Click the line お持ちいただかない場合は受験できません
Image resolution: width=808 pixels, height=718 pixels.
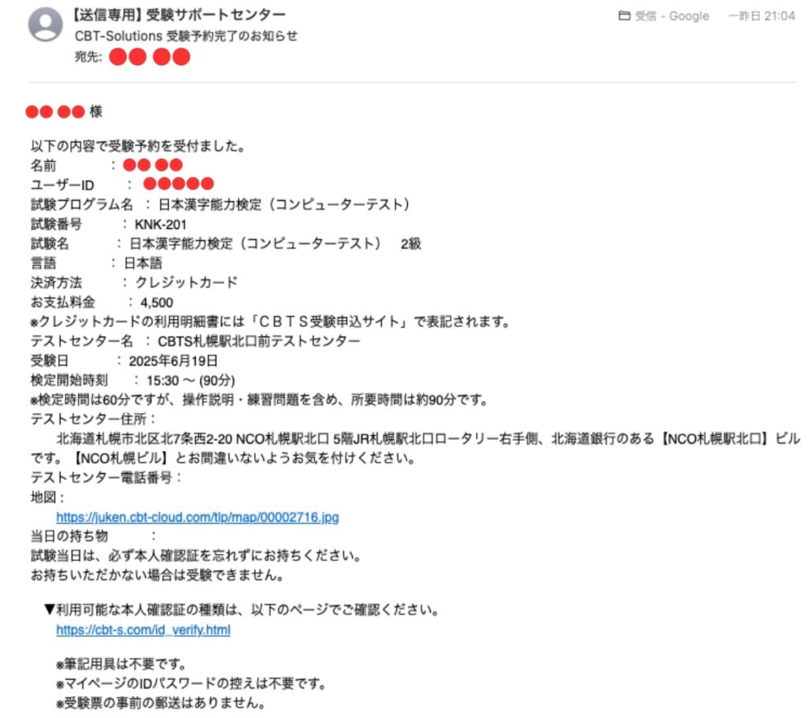click(157, 574)
